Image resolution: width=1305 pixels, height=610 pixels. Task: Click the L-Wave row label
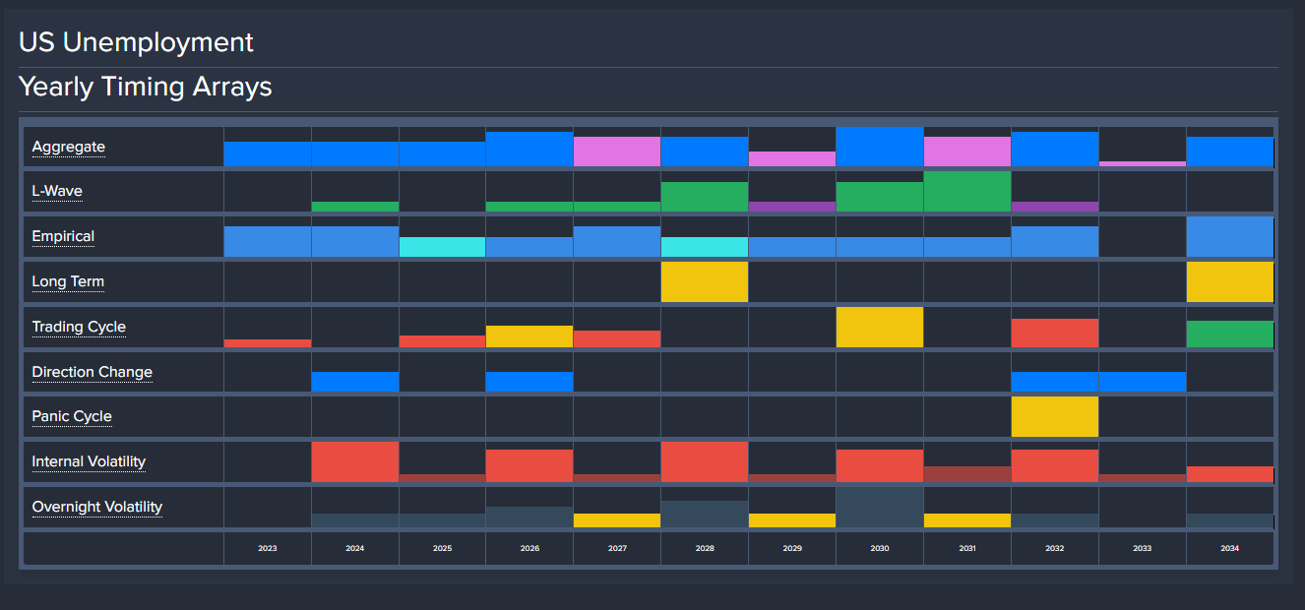(x=57, y=192)
